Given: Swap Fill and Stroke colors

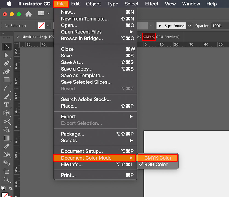Looking at the screenshot, I should 10,188.
